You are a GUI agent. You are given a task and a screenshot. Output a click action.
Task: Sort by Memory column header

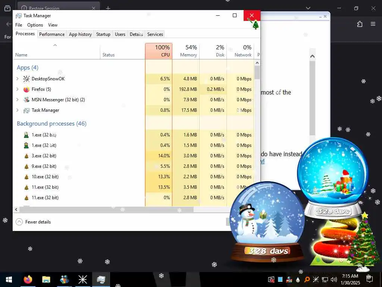click(186, 51)
